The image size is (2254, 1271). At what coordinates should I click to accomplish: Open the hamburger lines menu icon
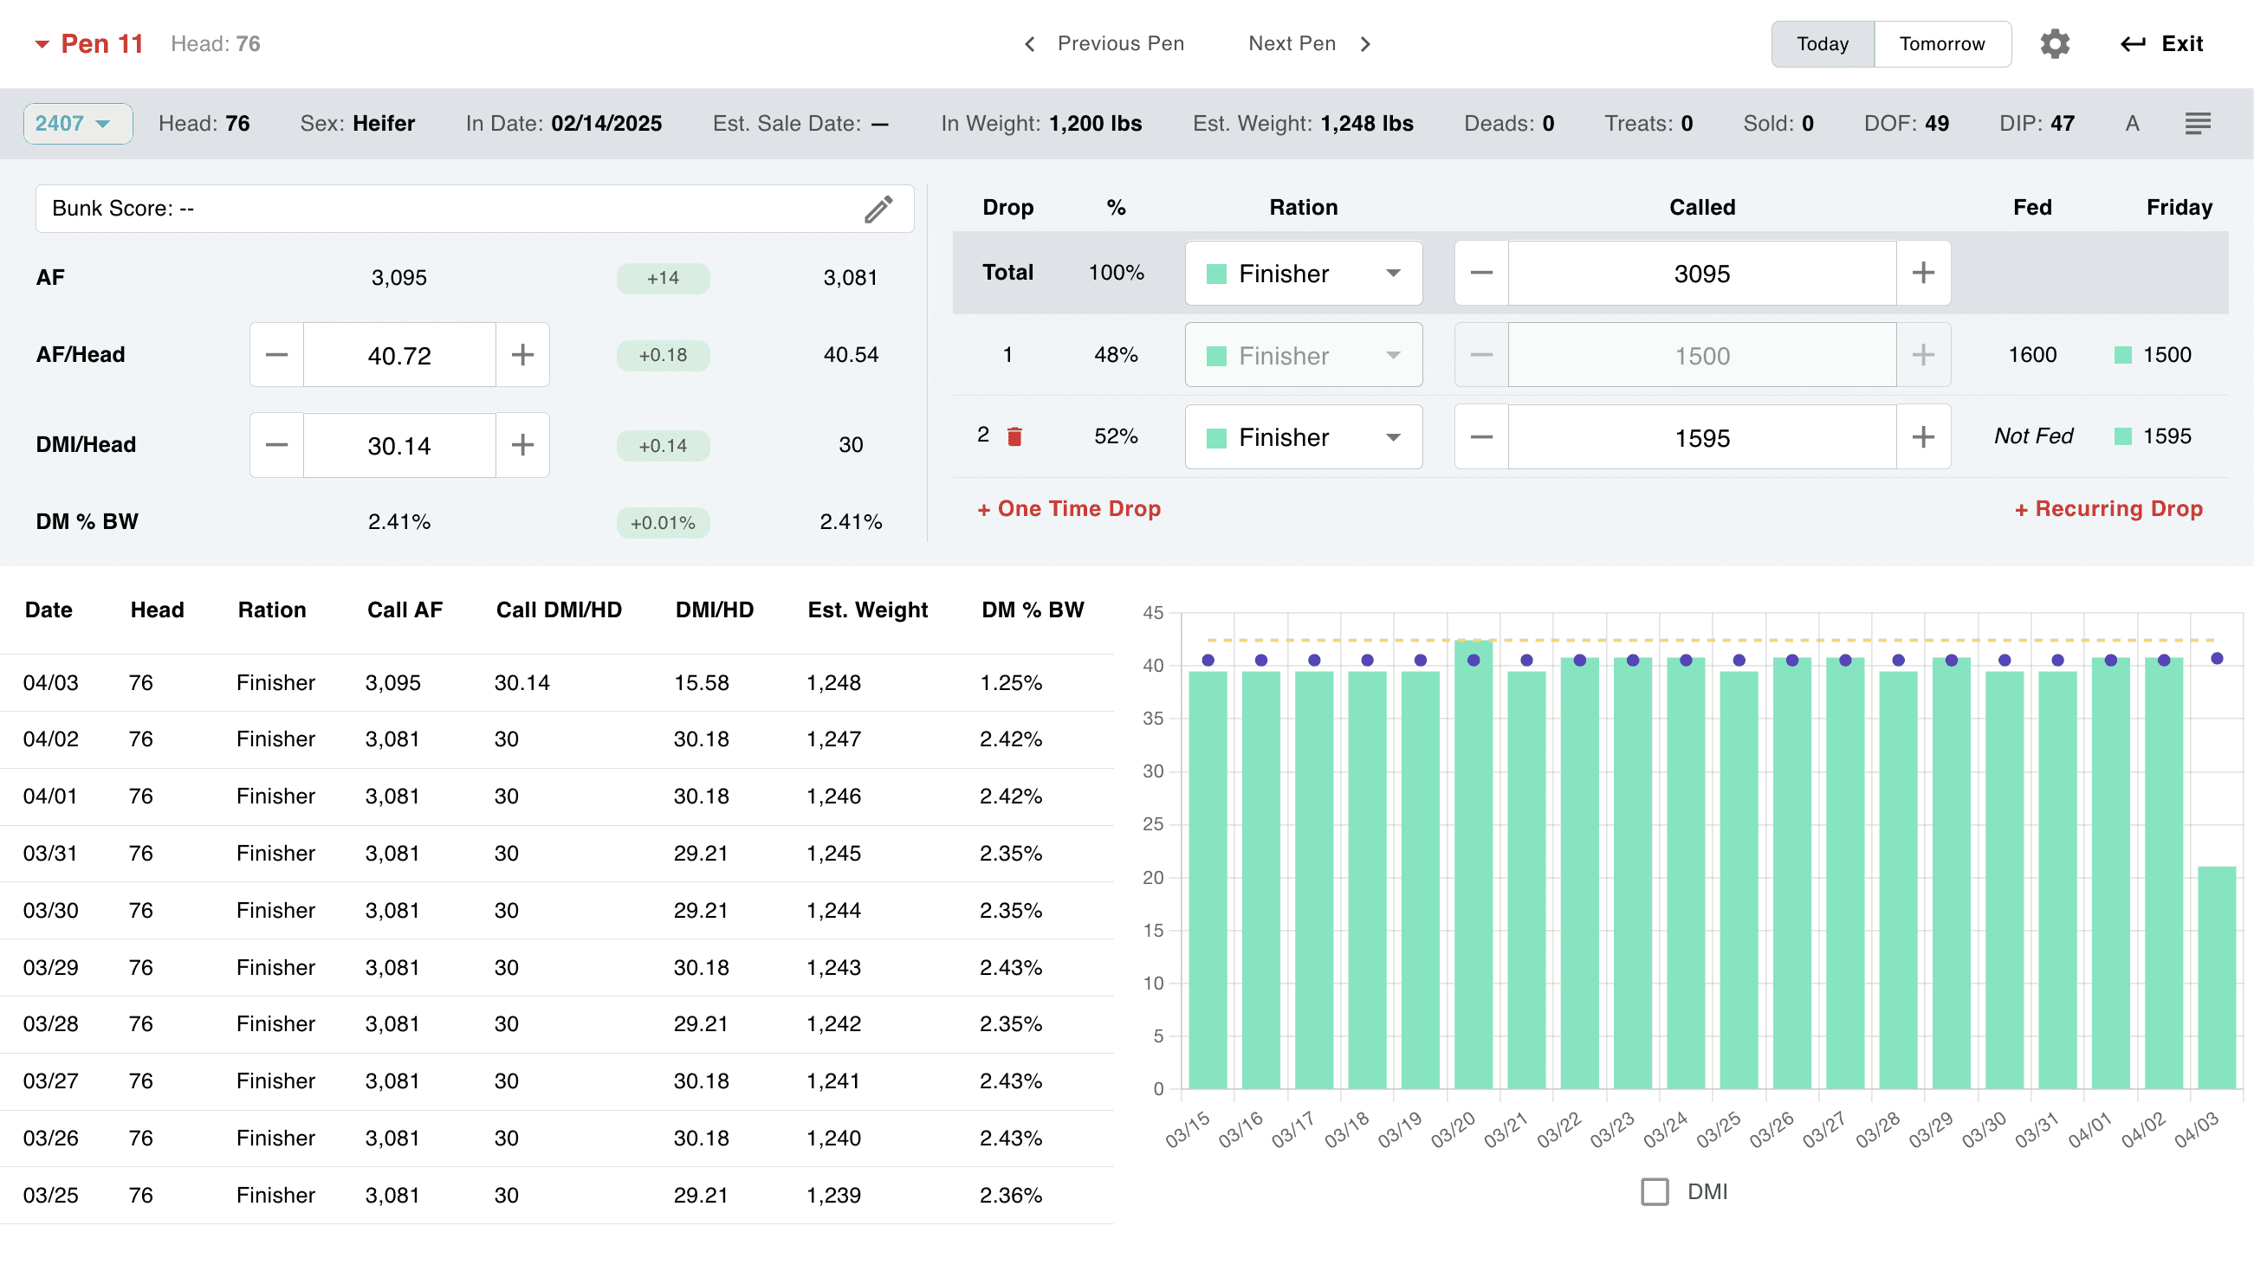[x=2197, y=123]
